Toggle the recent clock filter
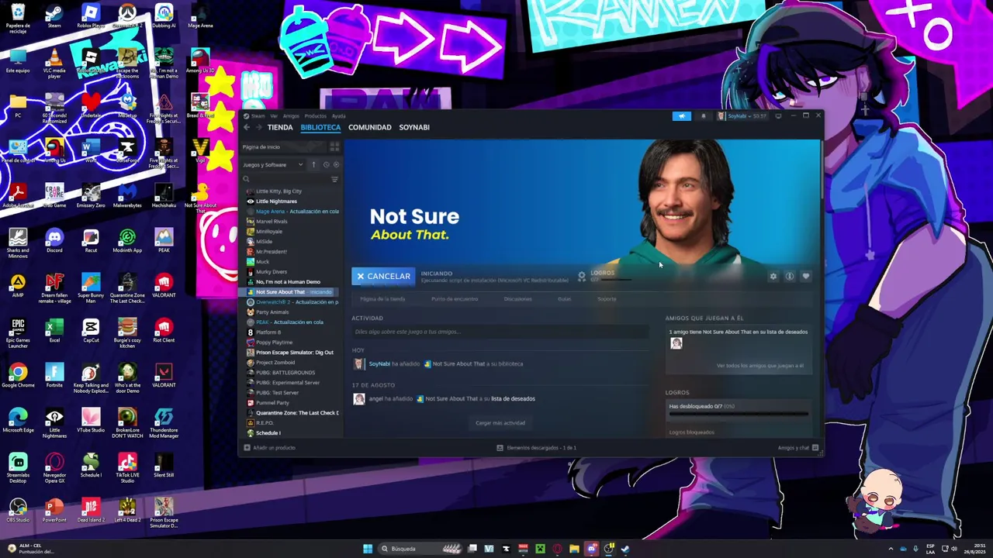 [326, 164]
